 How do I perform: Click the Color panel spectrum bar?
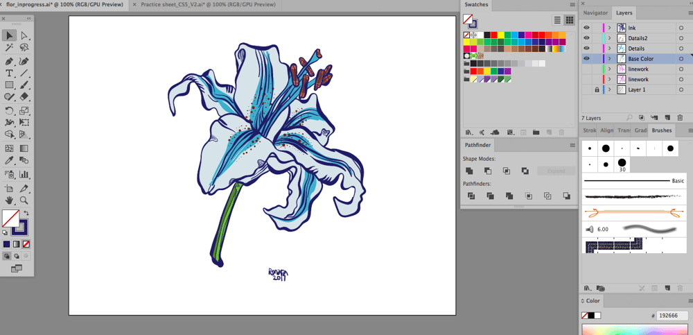(x=635, y=329)
